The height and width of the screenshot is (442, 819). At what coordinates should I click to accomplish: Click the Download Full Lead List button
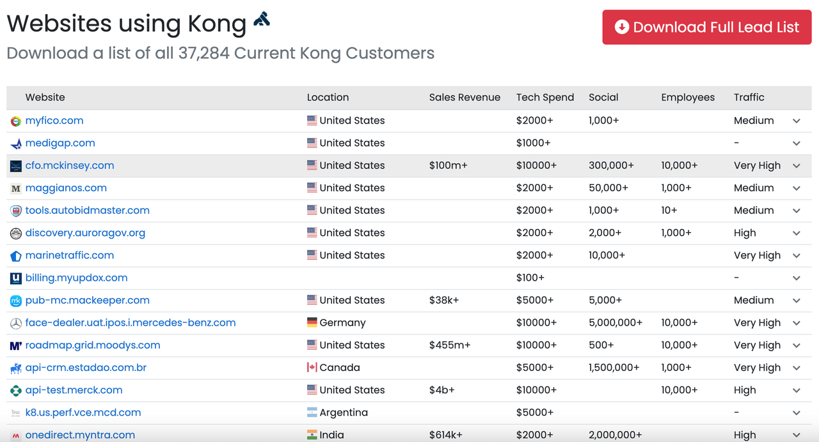(706, 27)
